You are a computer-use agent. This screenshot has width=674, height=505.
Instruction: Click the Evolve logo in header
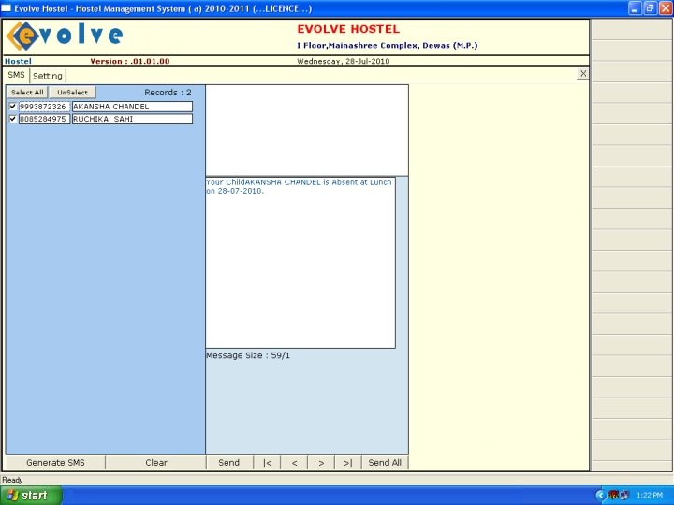[x=65, y=36]
